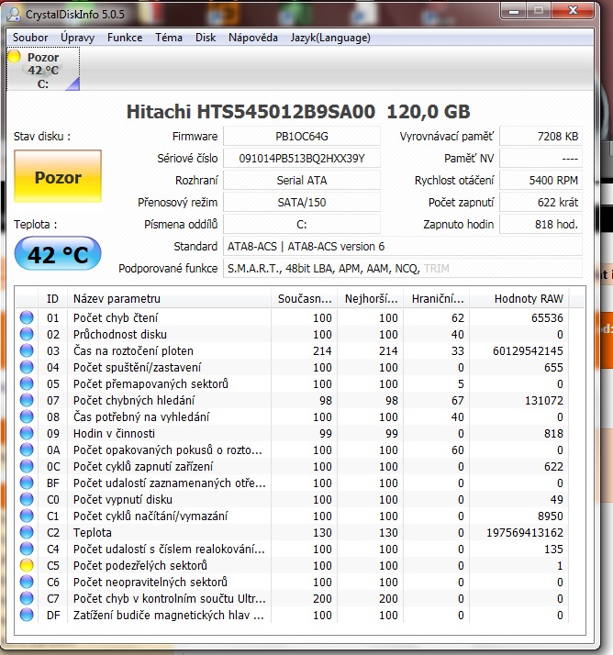This screenshot has height=655, width=613.
Task: Click the Nejhorší... column header
Action: click(x=370, y=299)
